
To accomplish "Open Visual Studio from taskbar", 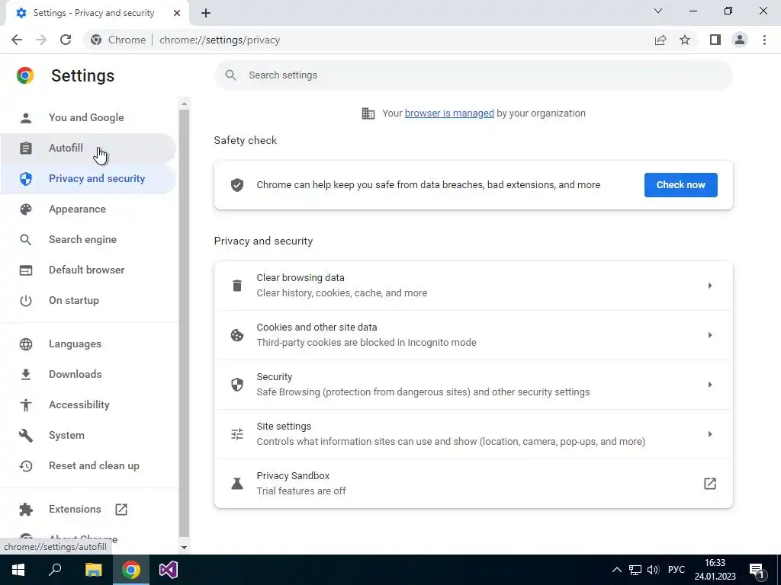I will pyautogui.click(x=169, y=570).
